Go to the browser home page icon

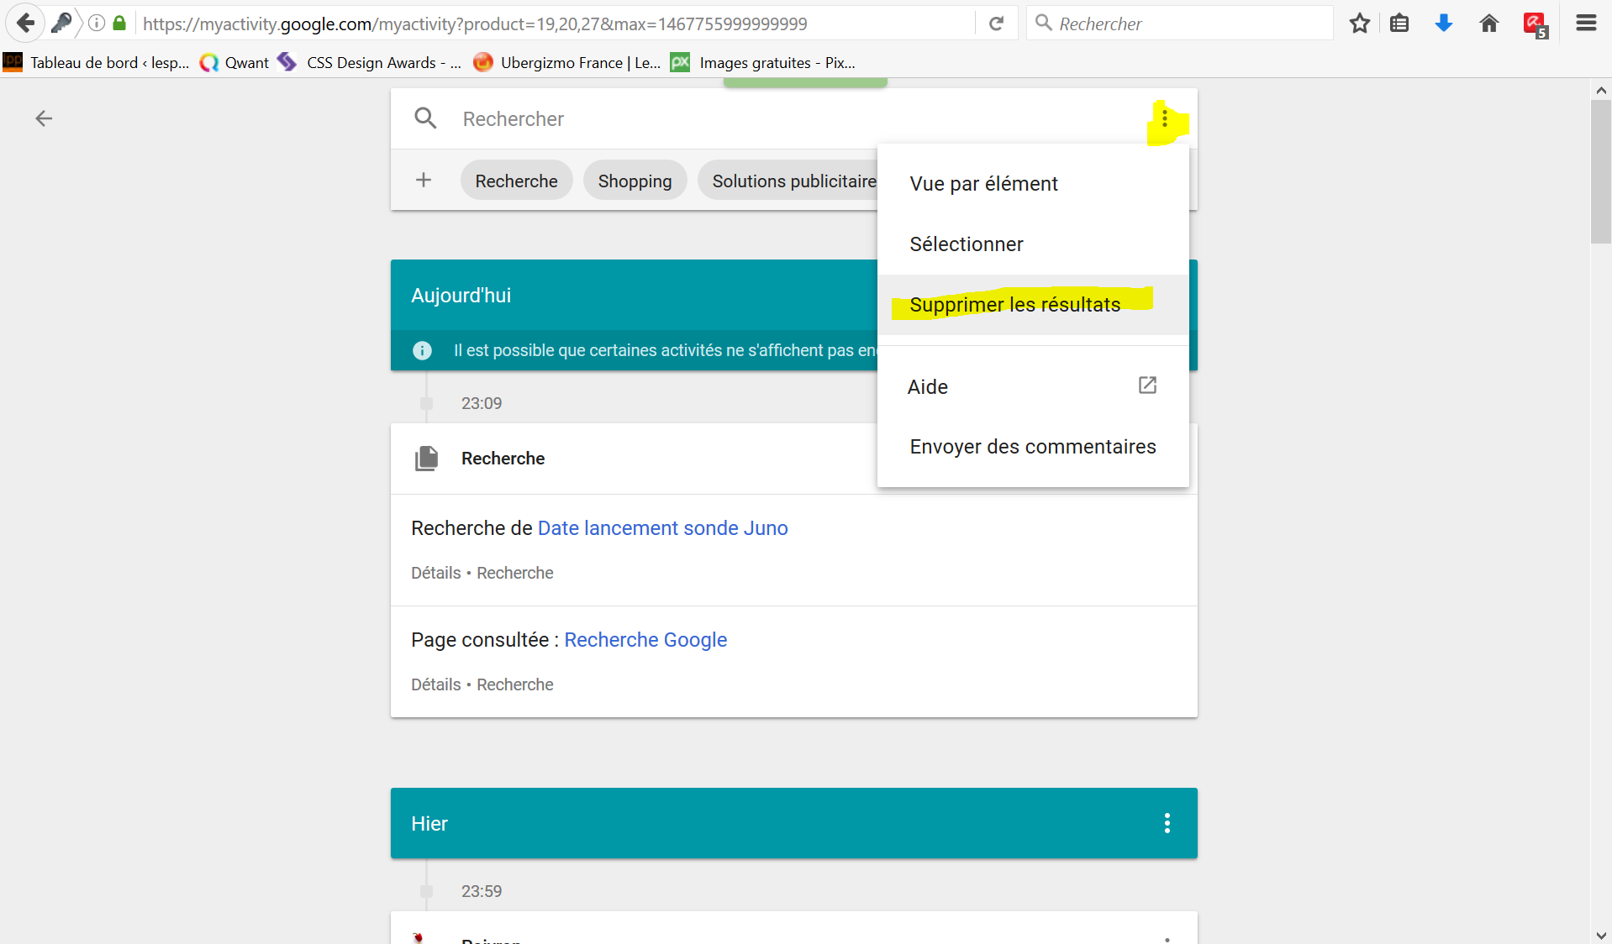tap(1488, 24)
